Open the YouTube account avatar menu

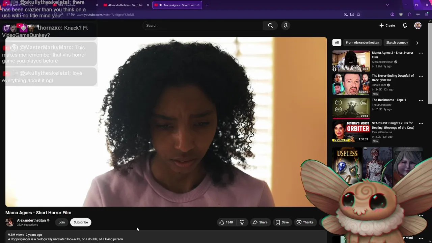coord(418,25)
